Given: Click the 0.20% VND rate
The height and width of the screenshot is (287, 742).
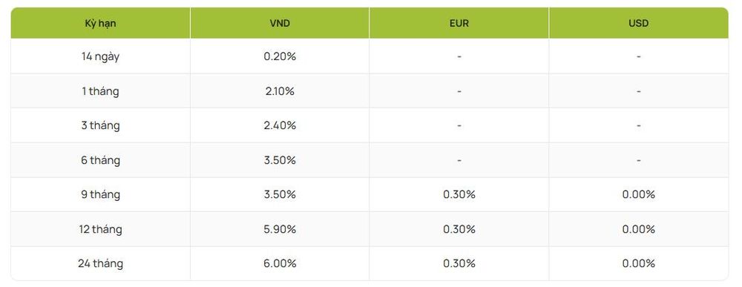Looking at the screenshot, I should pyautogui.click(x=280, y=56).
